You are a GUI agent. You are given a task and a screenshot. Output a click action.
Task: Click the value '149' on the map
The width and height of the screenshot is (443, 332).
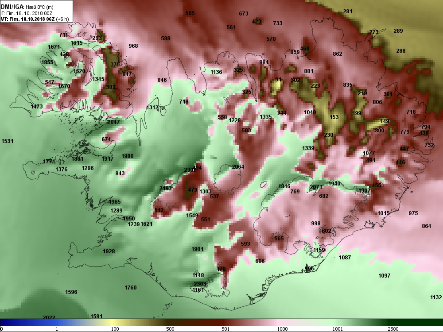[x=385, y=121]
